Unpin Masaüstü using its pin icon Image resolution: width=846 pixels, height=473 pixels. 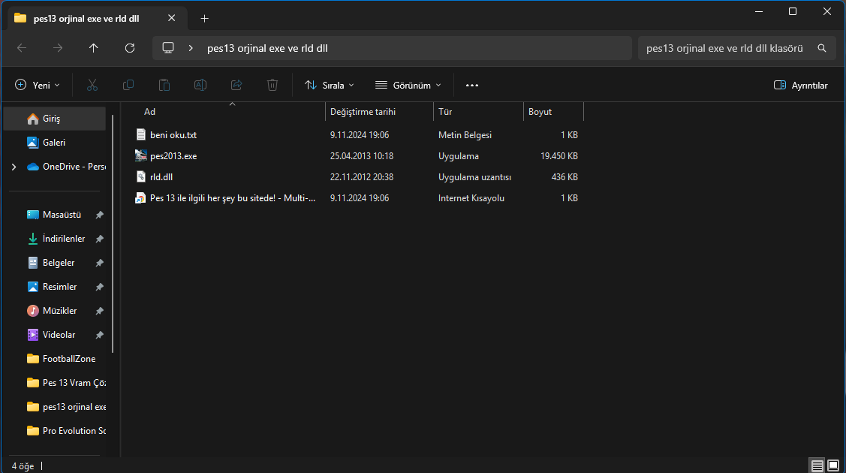pyautogui.click(x=99, y=215)
